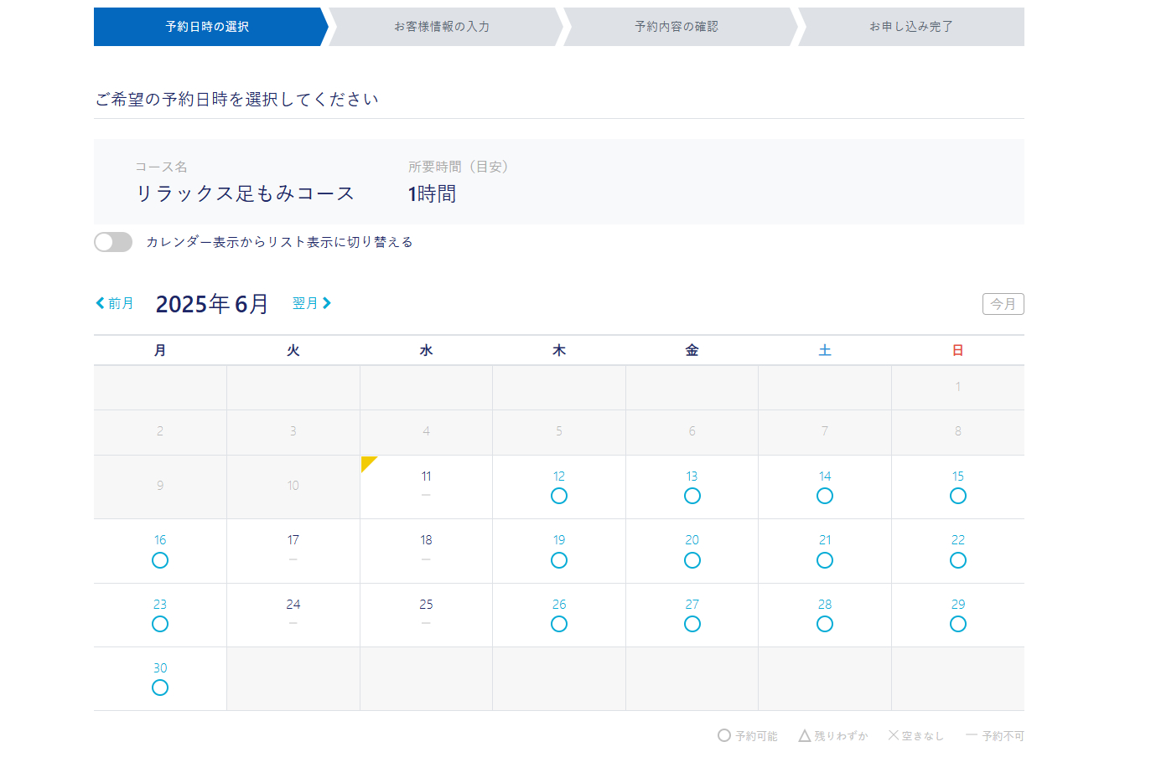Select the availability circle on June 20

[x=692, y=559]
